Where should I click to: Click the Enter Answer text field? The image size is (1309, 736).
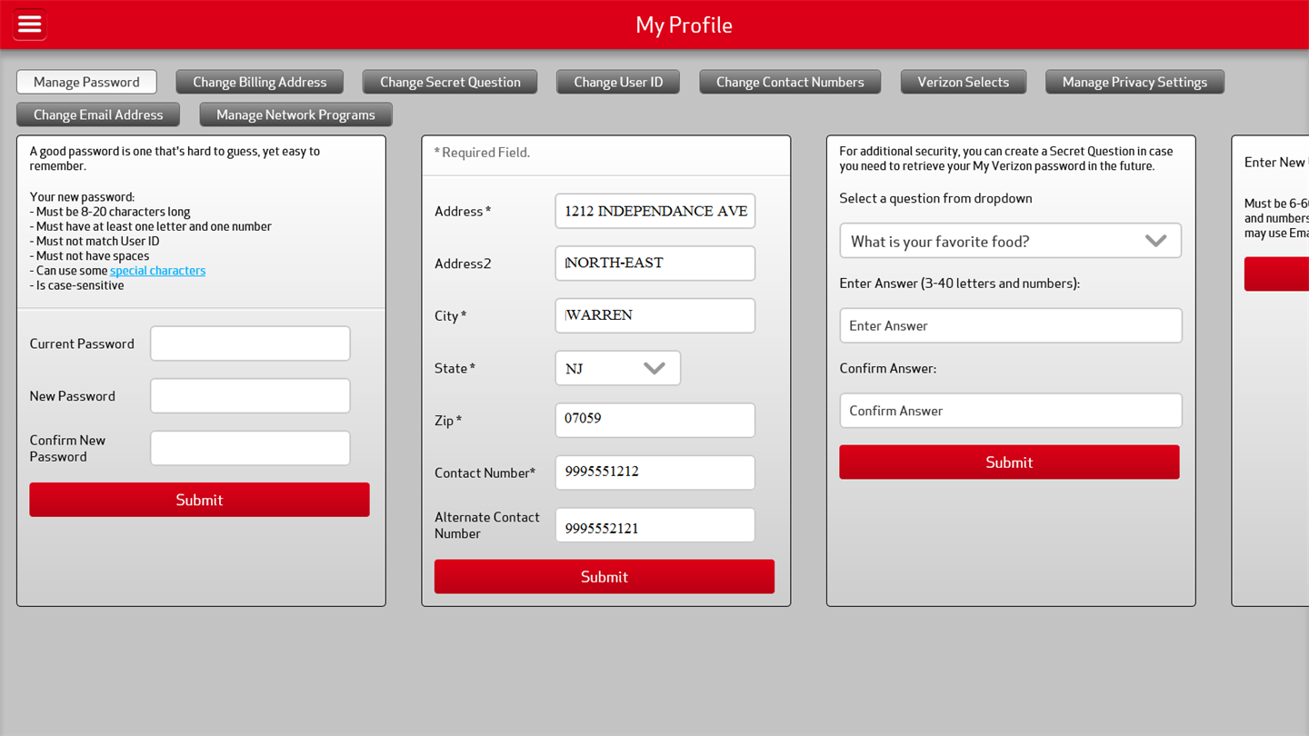click(x=1010, y=325)
